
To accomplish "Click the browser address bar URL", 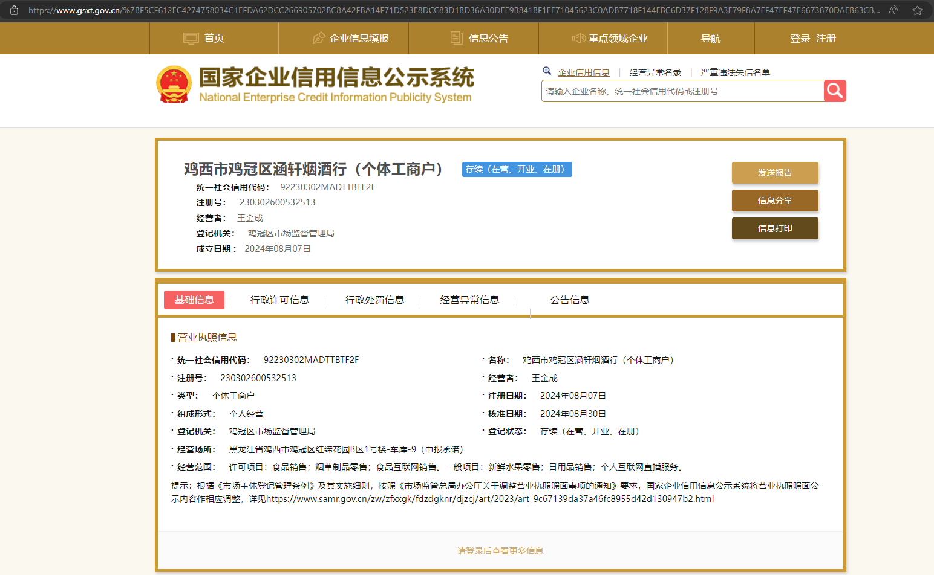I will tap(454, 10).
